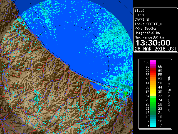This screenshot has height=134, width=178.
Task: Select the "28 MAR 2018 JST" date
Action: (155, 49)
